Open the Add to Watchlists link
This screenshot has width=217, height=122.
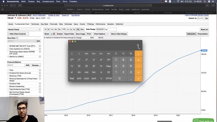pos(39,15)
